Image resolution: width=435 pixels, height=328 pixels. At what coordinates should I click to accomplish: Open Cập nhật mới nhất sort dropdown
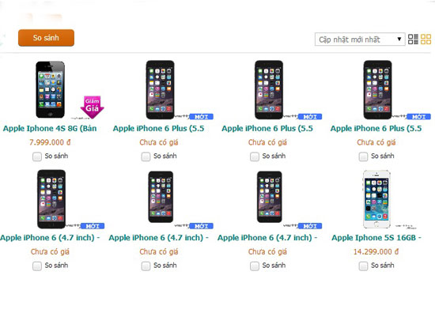tap(360, 40)
